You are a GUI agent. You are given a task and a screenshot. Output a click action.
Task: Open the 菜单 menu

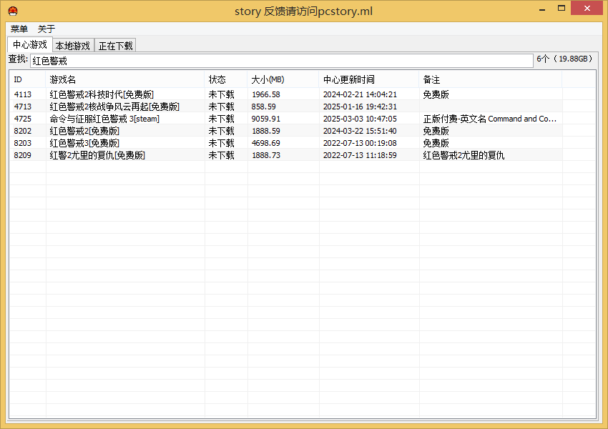pos(19,29)
